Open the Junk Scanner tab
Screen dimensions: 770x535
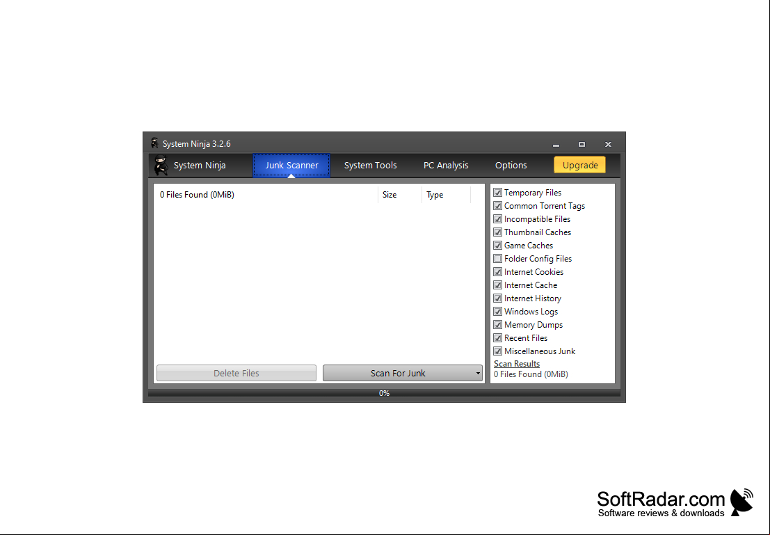(x=291, y=166)
